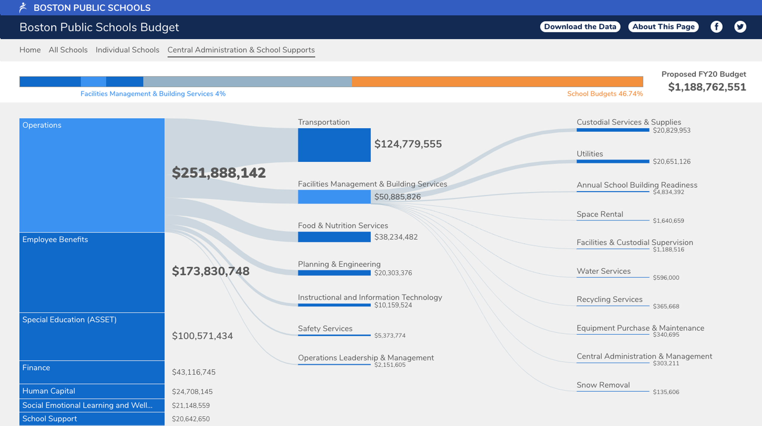Click the Facebook share icon
Image resolution: width=762 pixels, height=426 pixels.
pos(716,27)
